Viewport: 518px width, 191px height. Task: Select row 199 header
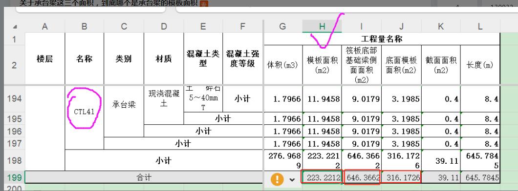point(14,178)
